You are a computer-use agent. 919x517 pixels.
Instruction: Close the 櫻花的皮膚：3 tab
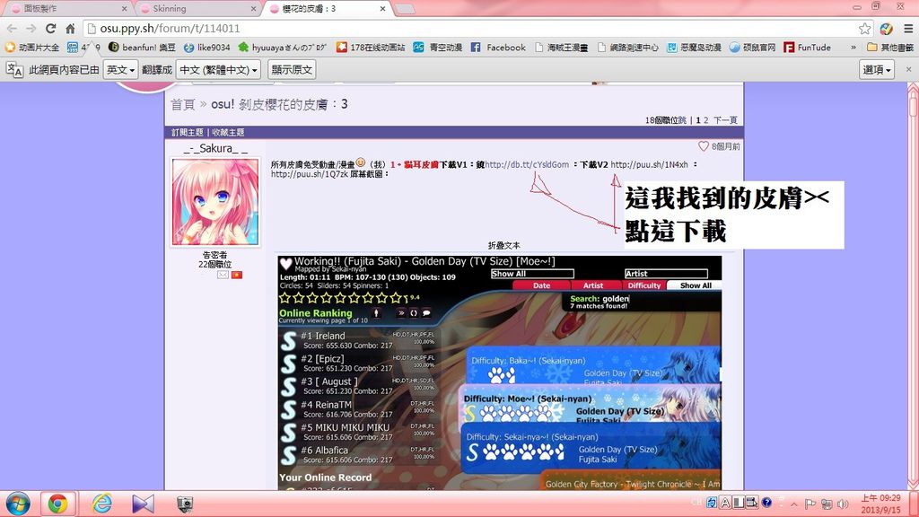[x=382, y=9]
